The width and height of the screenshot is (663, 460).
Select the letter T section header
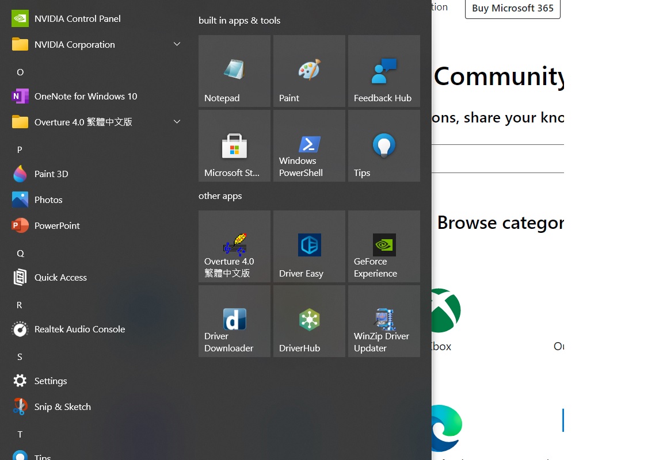tap(20, 434)
